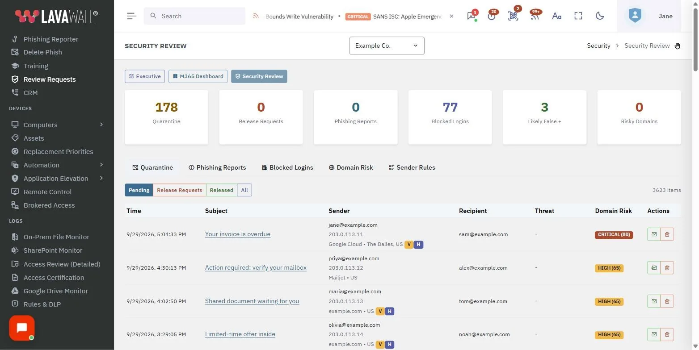Open the chat messages icon with badge 1

471,16
